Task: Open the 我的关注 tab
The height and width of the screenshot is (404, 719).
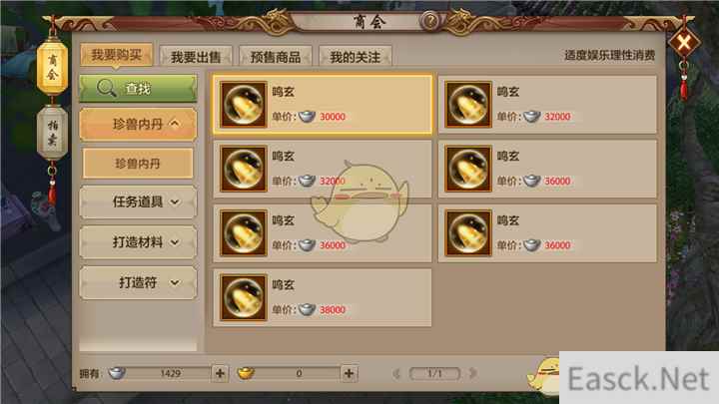Action: (356, 56)
